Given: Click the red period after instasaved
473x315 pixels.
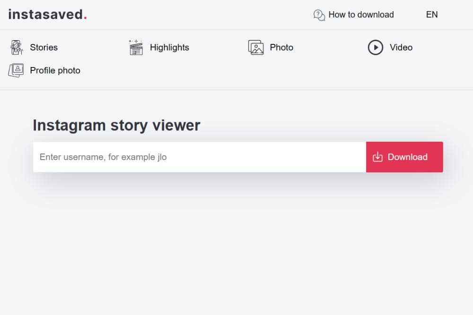Looking at the screenshot, I should point(84,16).
